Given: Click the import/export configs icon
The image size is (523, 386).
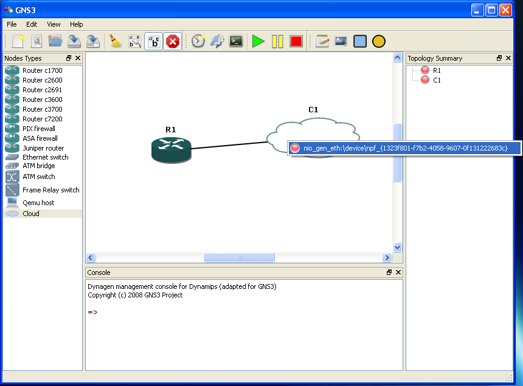Looking at the screenshot, I should click(x=217, y=42).
